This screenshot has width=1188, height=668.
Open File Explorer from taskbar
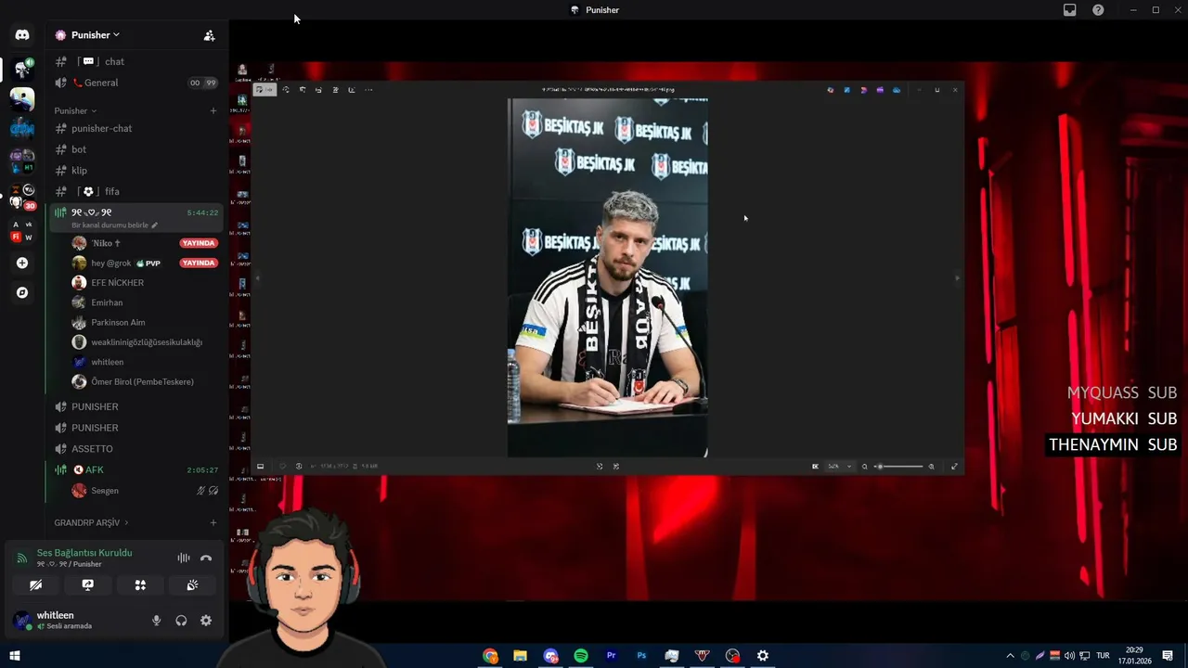(x=521, y=656)
